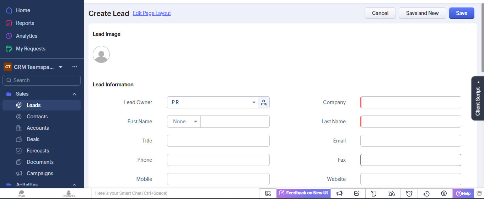Focus the Title field
The image size is (484, 199).
pyautogui.click(x=218, y=141)
